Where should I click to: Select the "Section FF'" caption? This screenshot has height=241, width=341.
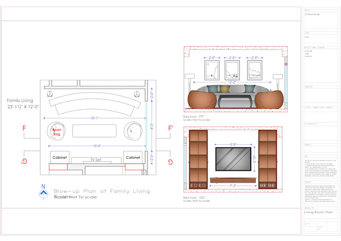click(194, 116)
